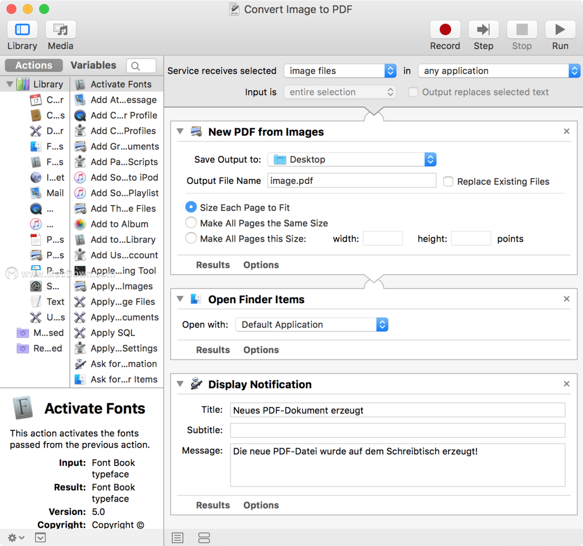Select the Add C...r Profile action
This screenshot has height=546, width=583.
click(117, 115)
